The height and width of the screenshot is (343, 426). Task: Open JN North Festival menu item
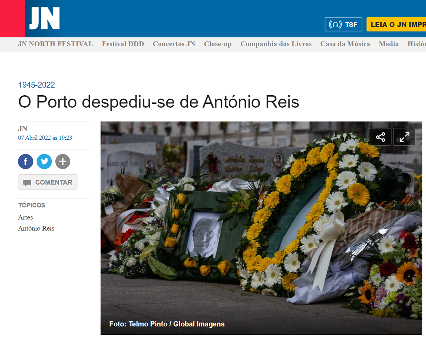pos(55,44)
